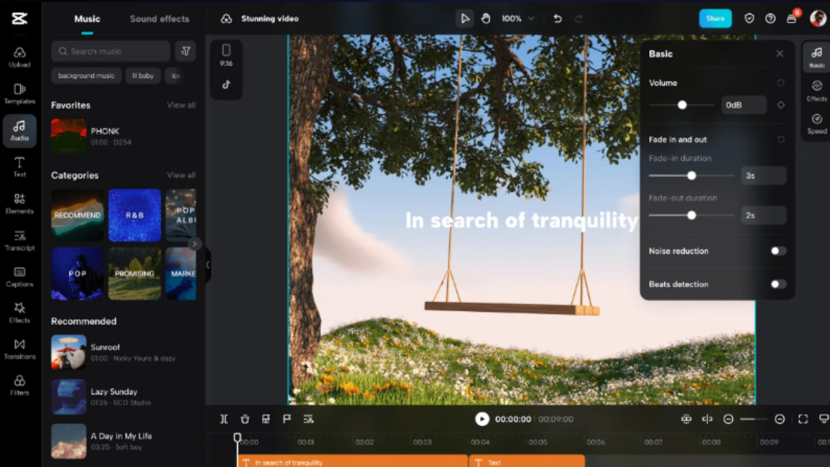Select the Speed panel on the right sidebar
Image resolution: width=830 pixels, height=467 pixels.
816,123
